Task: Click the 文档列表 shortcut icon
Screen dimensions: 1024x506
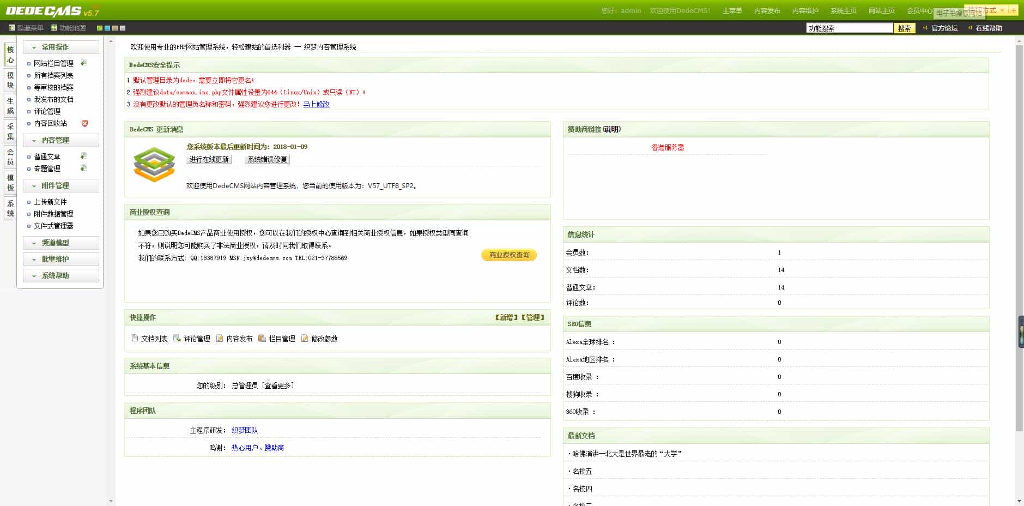Action: click(135, 338)
